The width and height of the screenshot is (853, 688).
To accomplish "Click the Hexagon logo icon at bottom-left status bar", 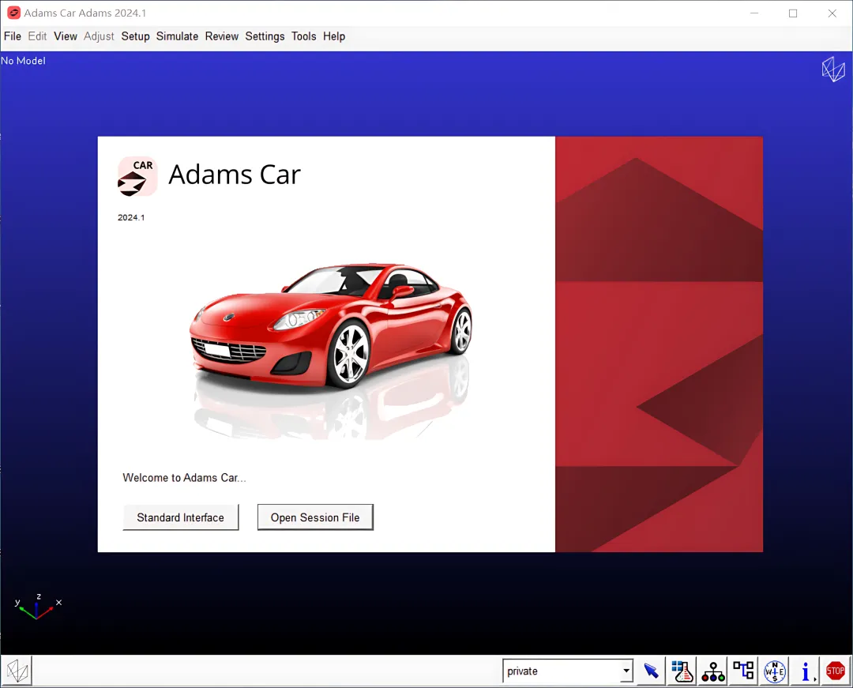I will [17, 671].
